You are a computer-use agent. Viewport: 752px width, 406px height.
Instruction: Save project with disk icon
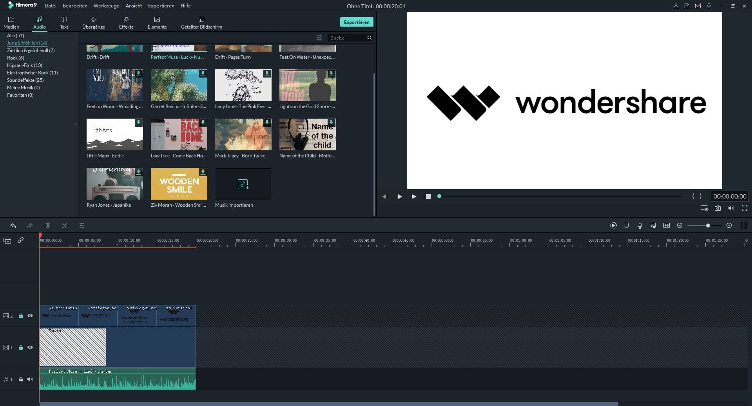[x=687, y=6]
